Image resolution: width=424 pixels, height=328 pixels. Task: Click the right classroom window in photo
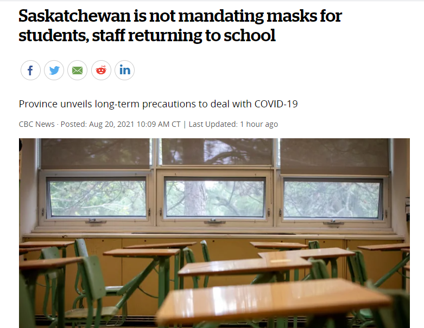(333, 198)
